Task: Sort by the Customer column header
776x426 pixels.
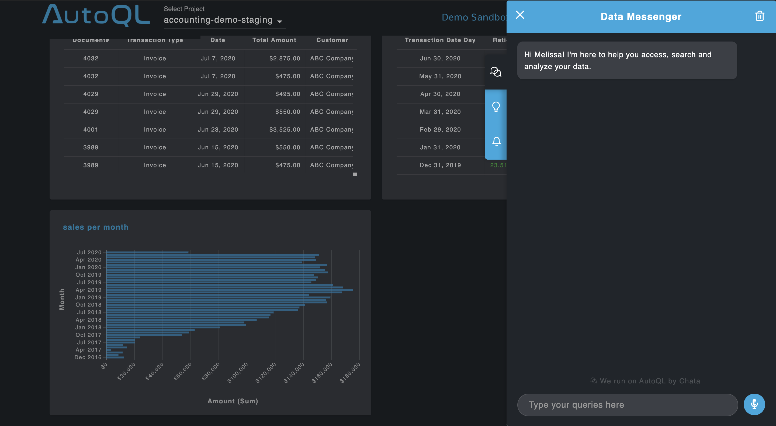Action: click(x=332, y=40)
